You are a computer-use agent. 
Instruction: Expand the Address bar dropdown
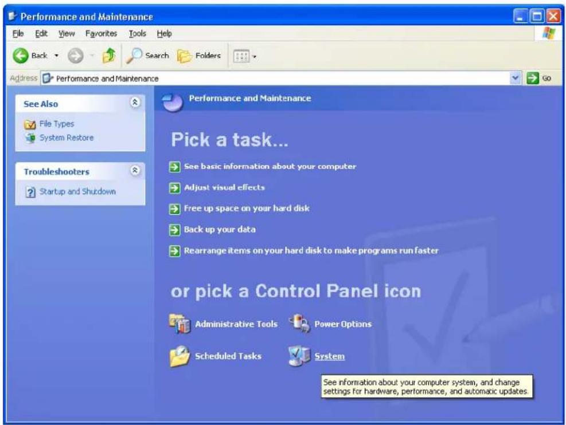516,78
